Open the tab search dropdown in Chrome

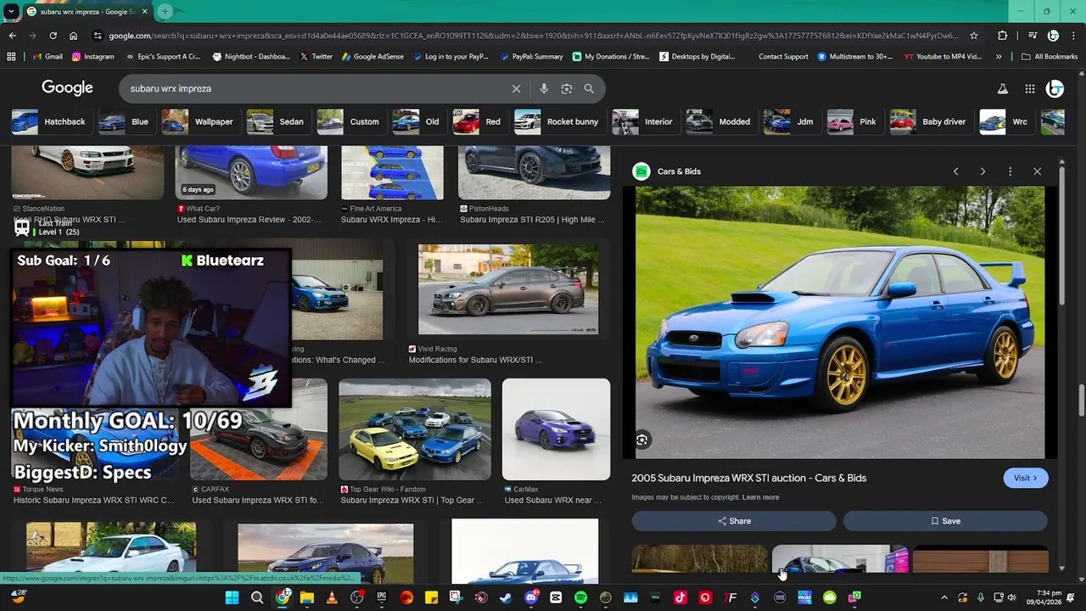click(x=11, y=12)
